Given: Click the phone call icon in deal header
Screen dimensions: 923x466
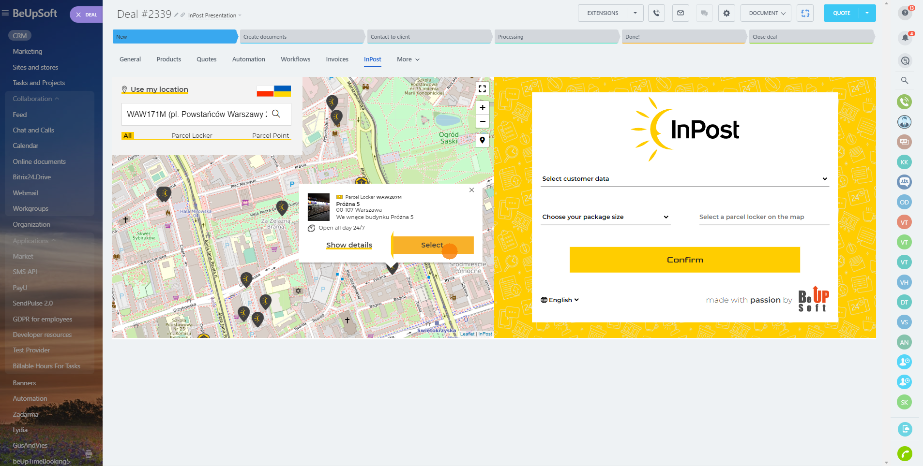Looking at the screenshot, I should point(656,13).
